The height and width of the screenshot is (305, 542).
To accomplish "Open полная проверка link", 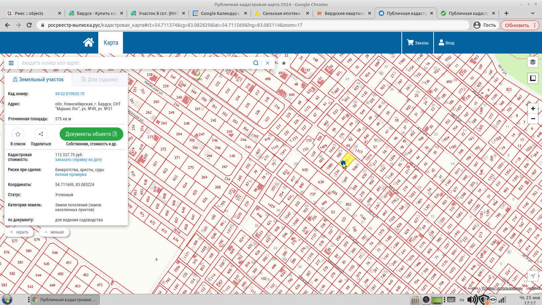I will (71, 175).
